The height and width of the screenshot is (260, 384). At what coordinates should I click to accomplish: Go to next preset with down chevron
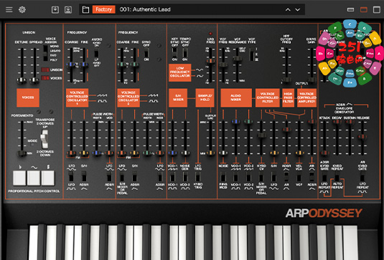[x=297, y=10]
